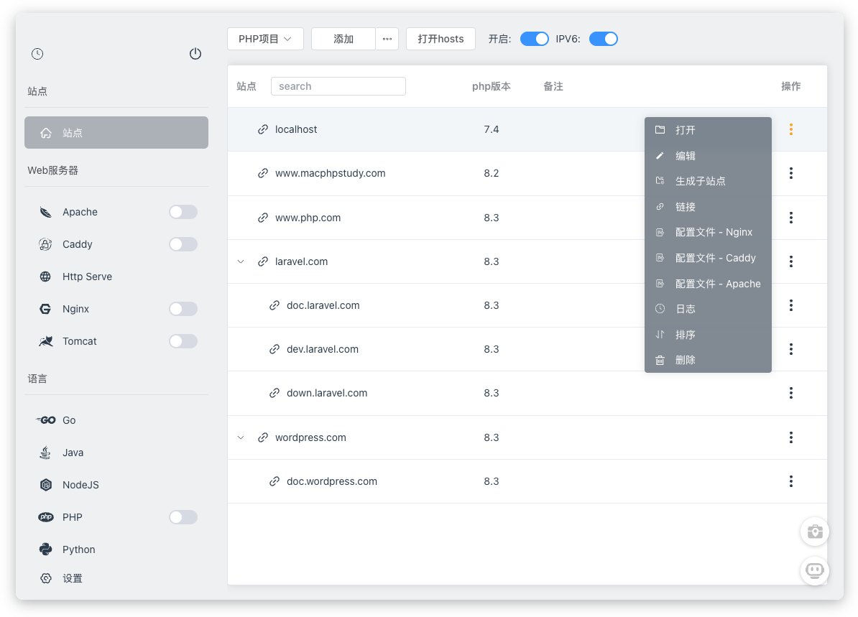
Task: Enable the Nginx server switch
Action: 183,309
